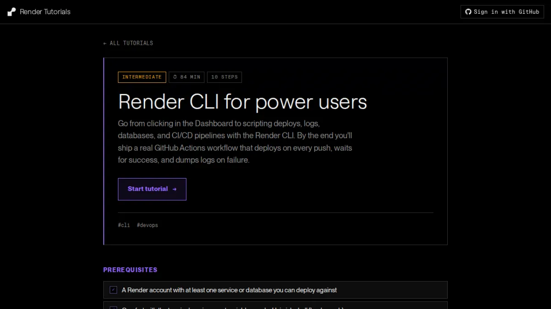Go back to All Tutorials
The image size is (551, 309).
(x=128, y=43)
